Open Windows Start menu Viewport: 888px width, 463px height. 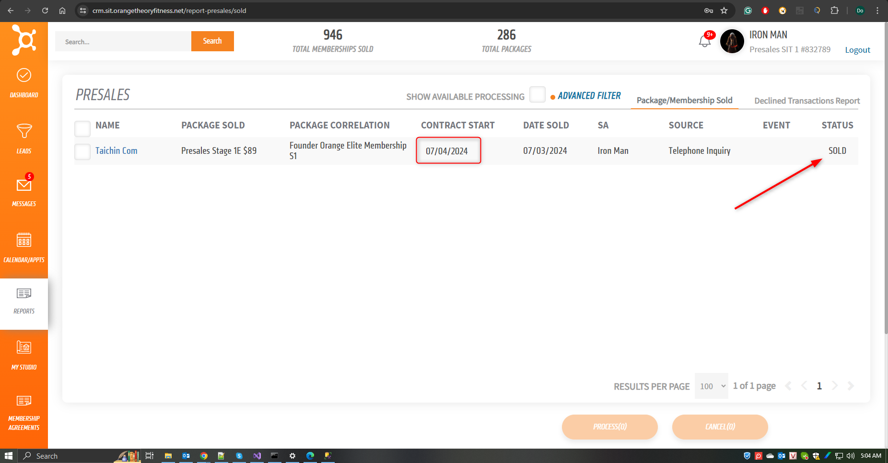coord(8,456)
